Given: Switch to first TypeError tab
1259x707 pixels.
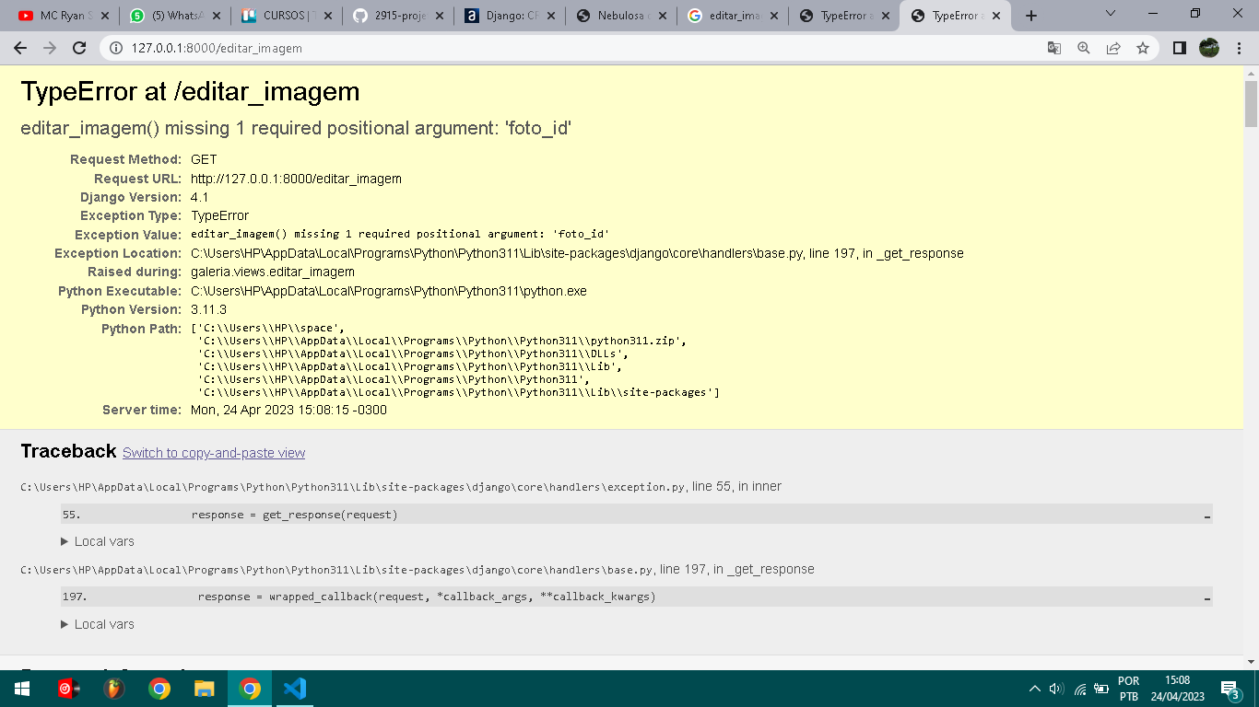Looking at the screenshot, I should coord(844,16).
